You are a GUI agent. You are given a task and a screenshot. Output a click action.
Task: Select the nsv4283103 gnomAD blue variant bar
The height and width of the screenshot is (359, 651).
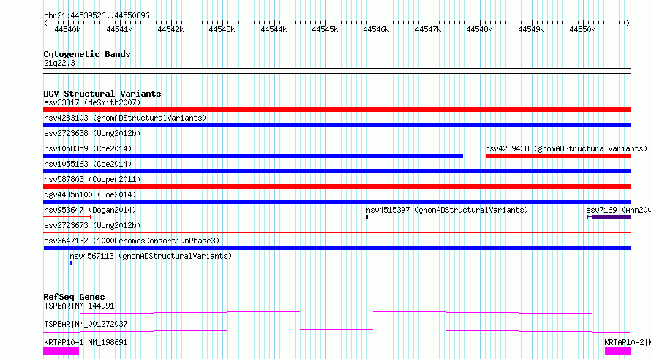(x=336, y=125)
